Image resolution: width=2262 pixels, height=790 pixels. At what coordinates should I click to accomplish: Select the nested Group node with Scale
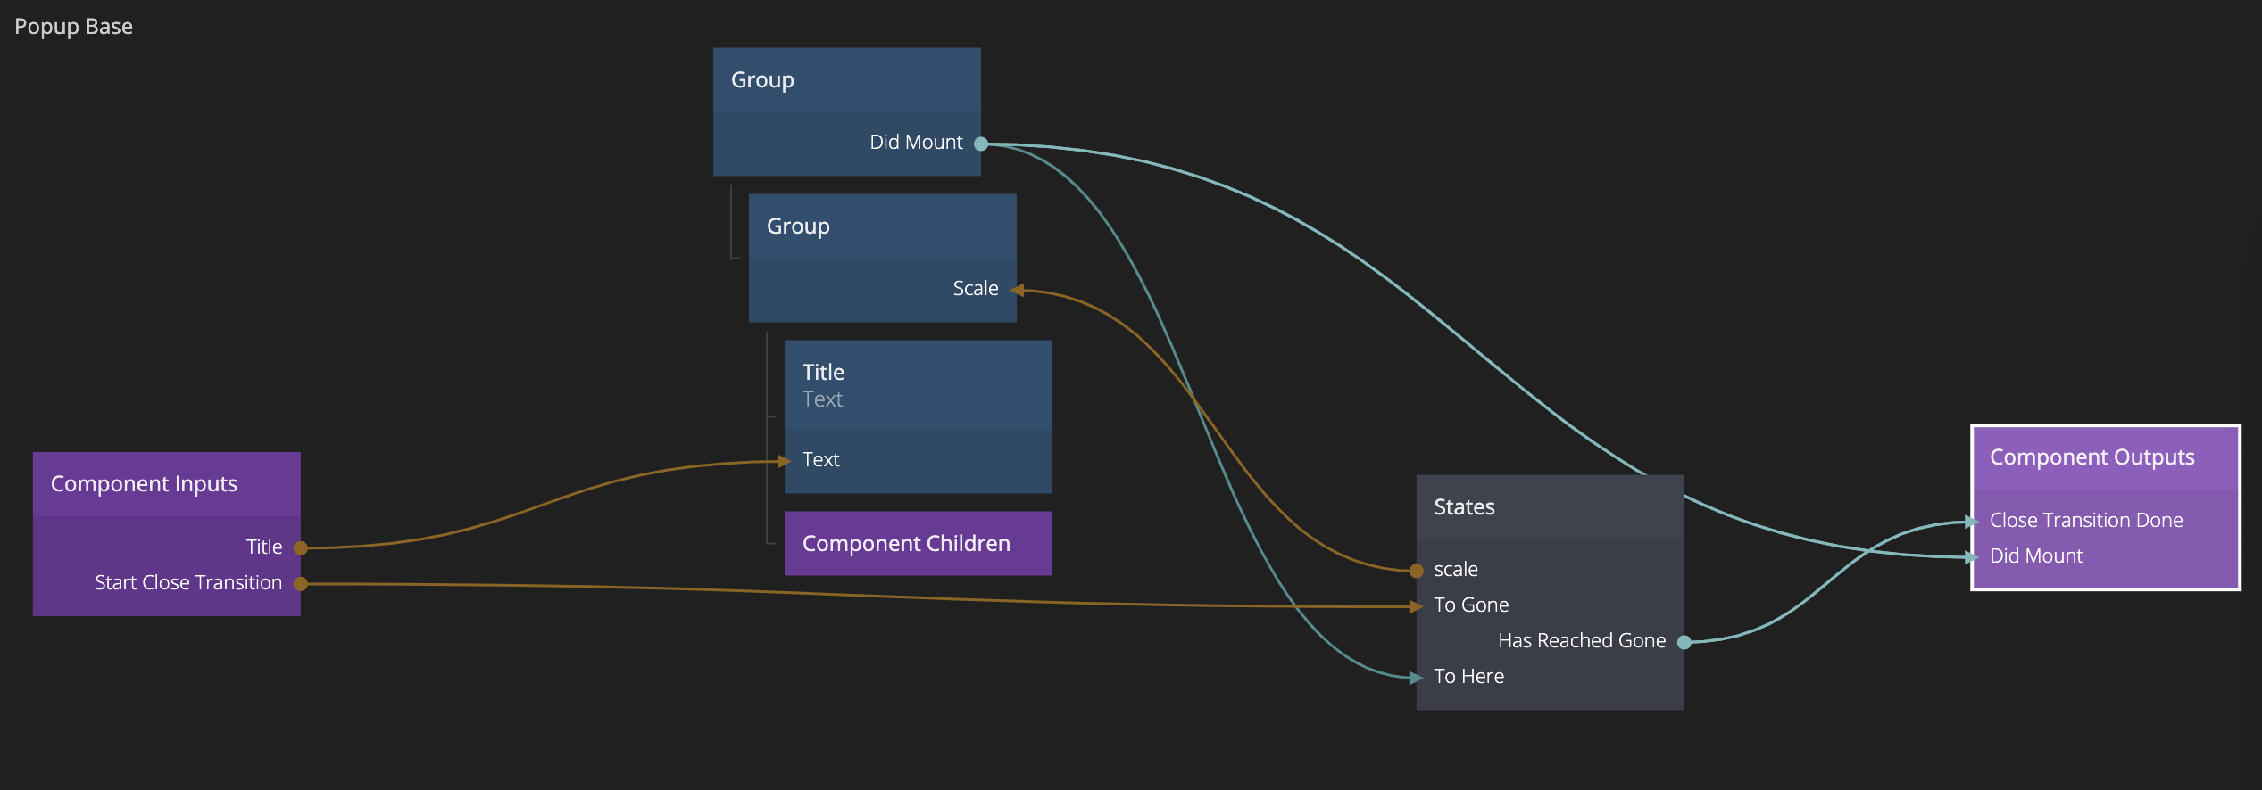click(x=882, y=226)
